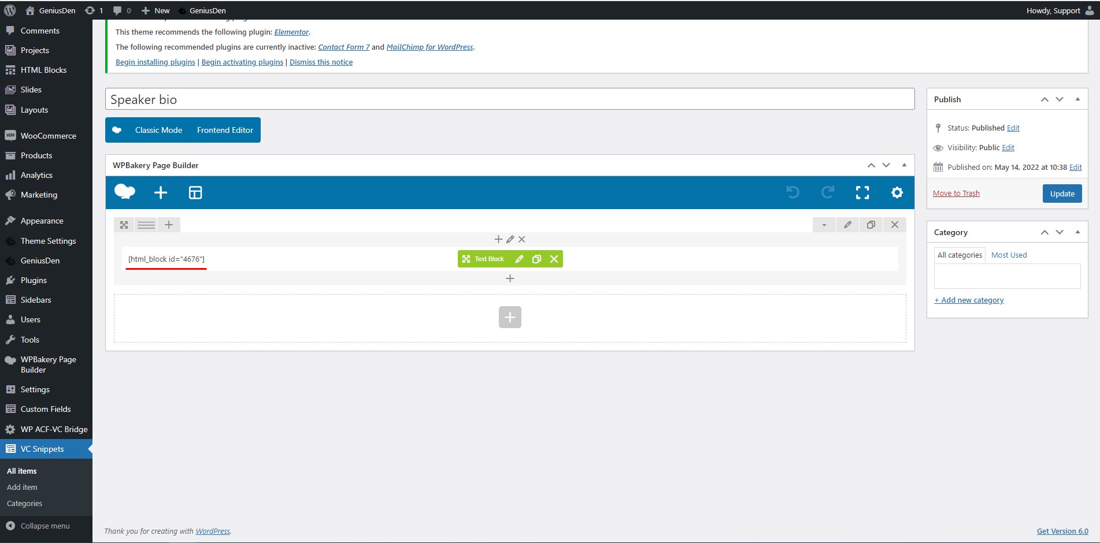Clone the row with duplicate icon

[x=871, y=225]
